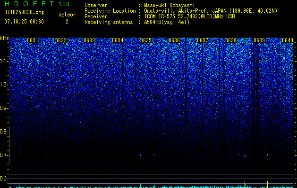Click the 0640 time marker
Viewport: 297px width, 188px height.
[x=288, y=40]
